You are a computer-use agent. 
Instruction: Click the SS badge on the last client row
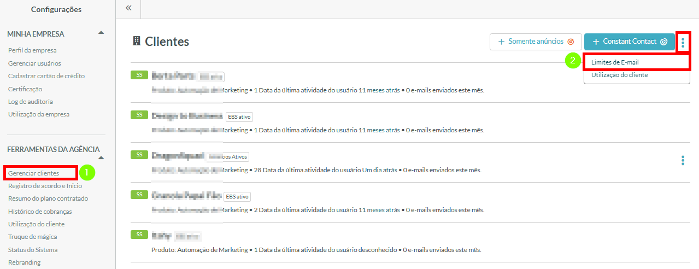click(x=139, y=235)
